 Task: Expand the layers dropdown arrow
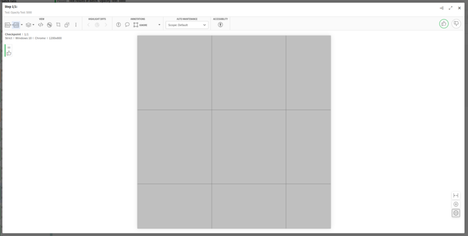[33, 25]
